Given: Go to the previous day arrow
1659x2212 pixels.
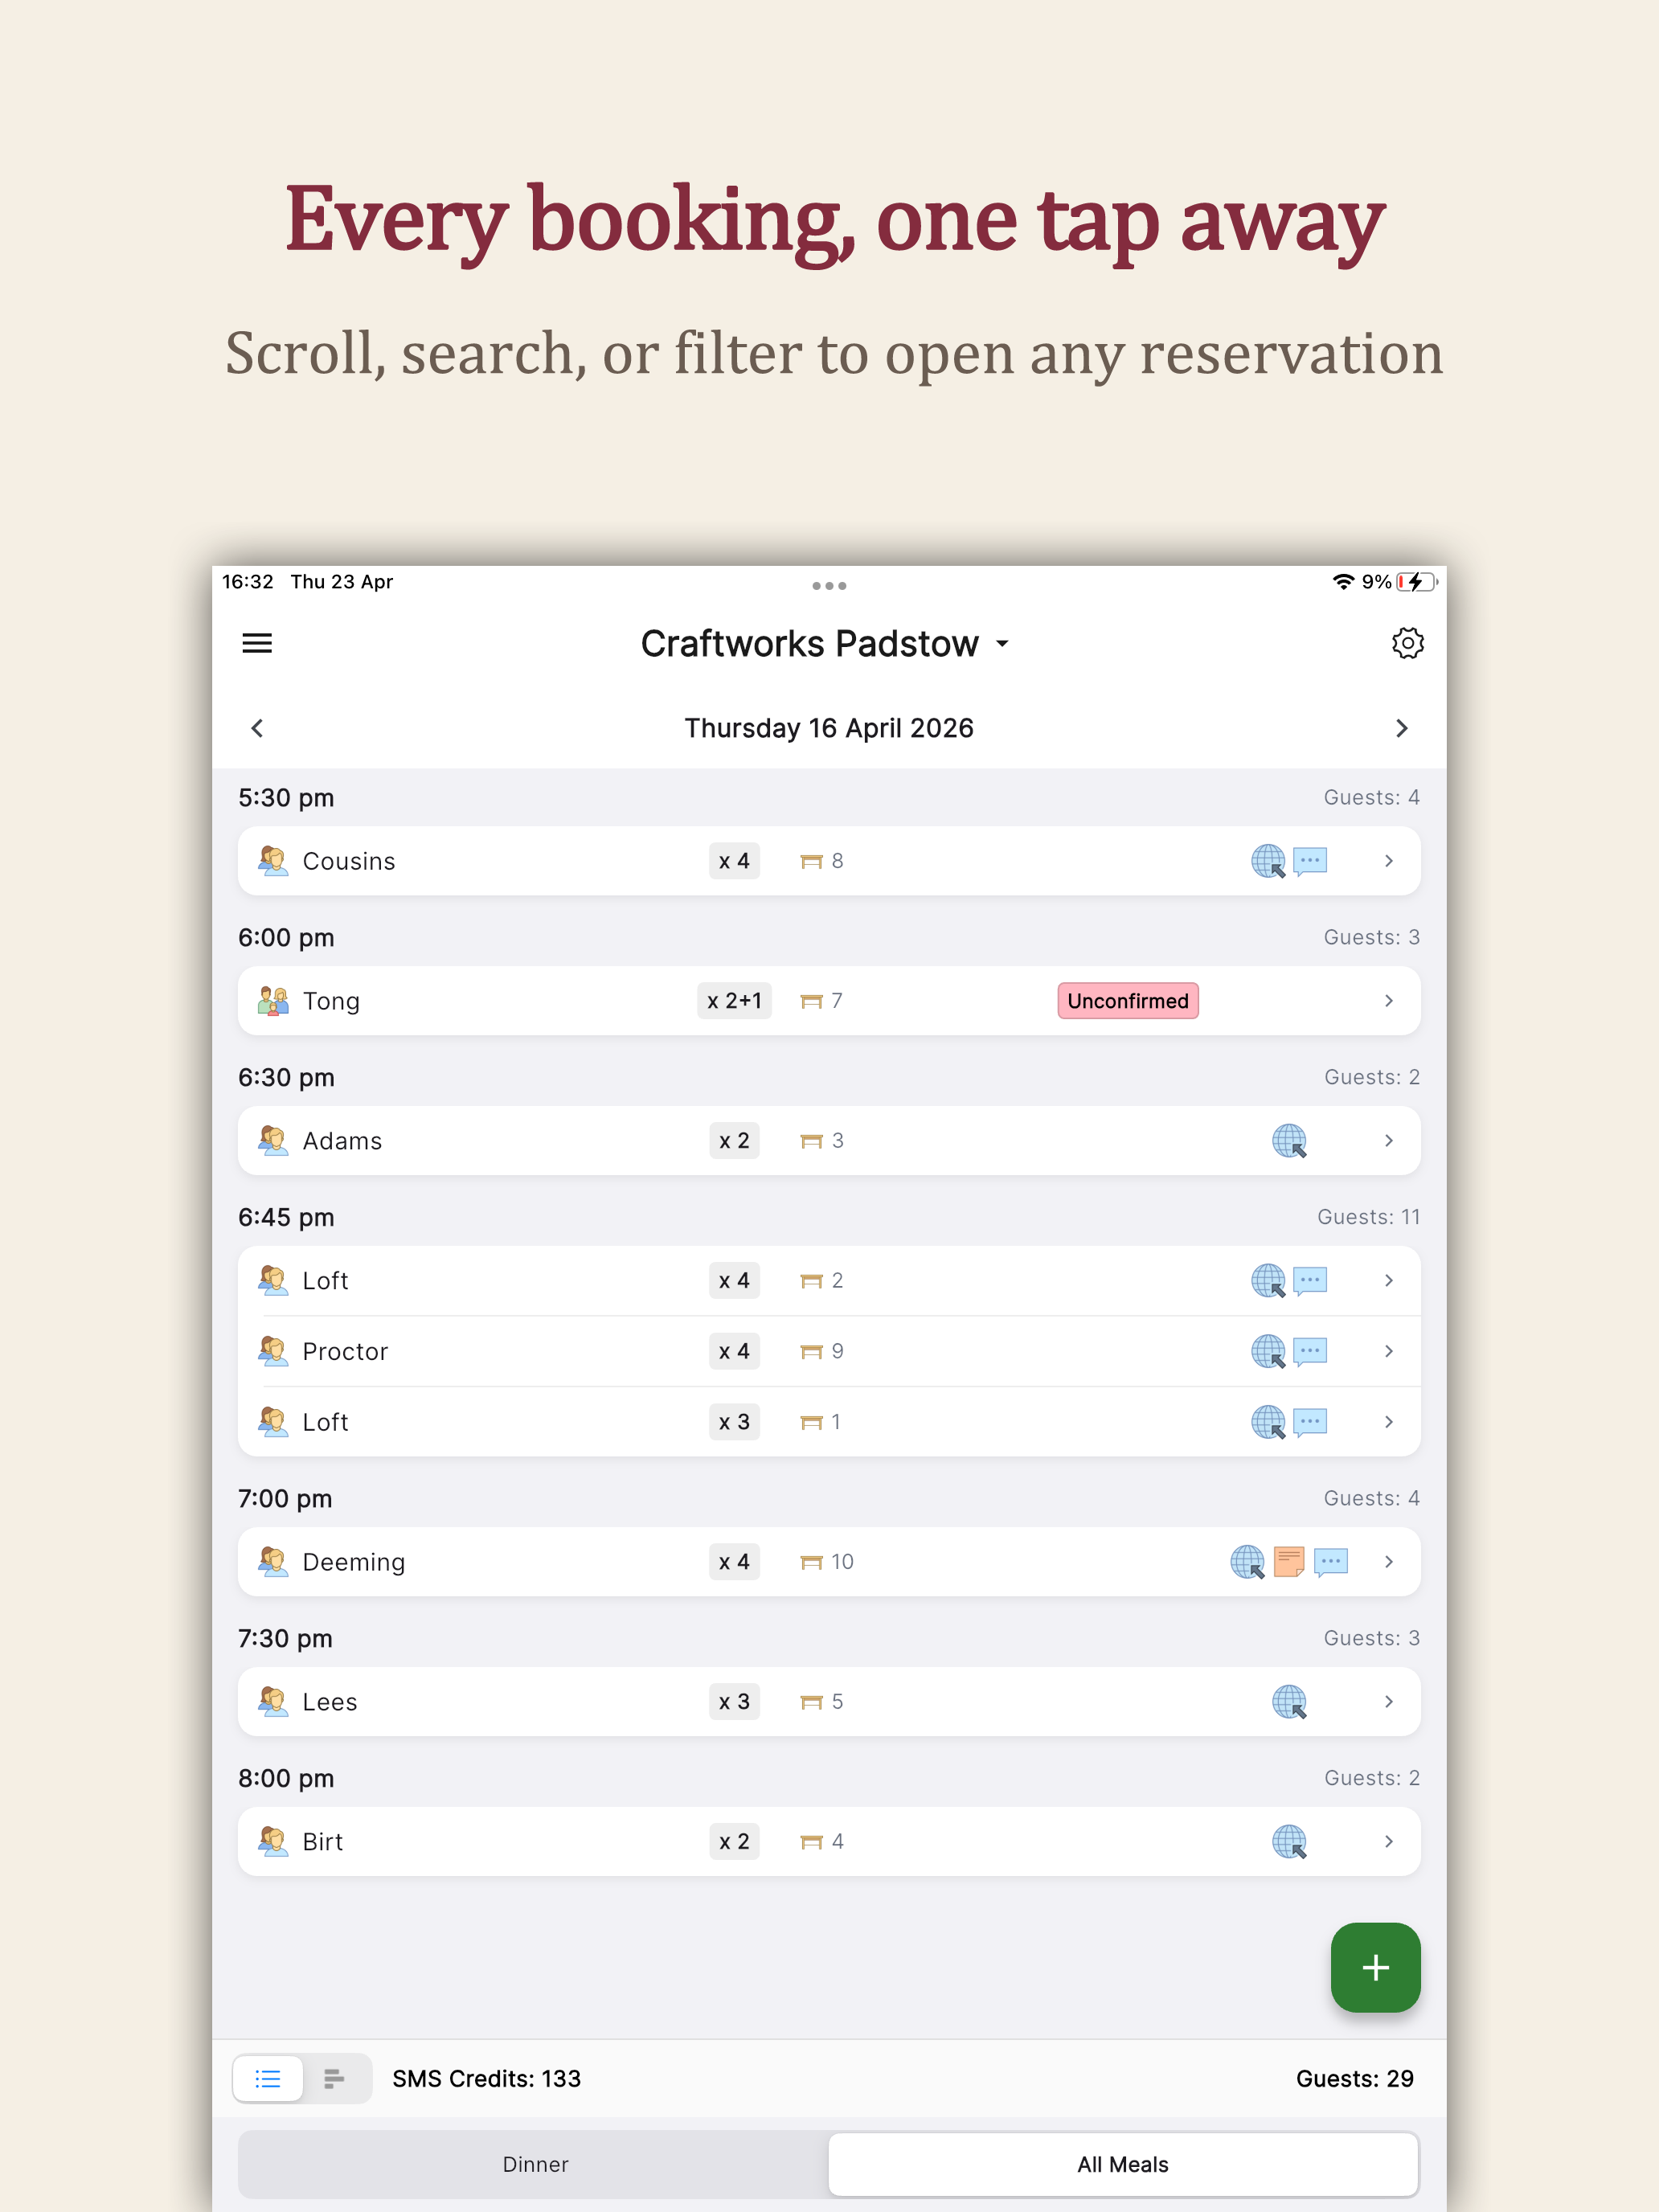Looking at the screenshot, I should [x=257, y=728].
